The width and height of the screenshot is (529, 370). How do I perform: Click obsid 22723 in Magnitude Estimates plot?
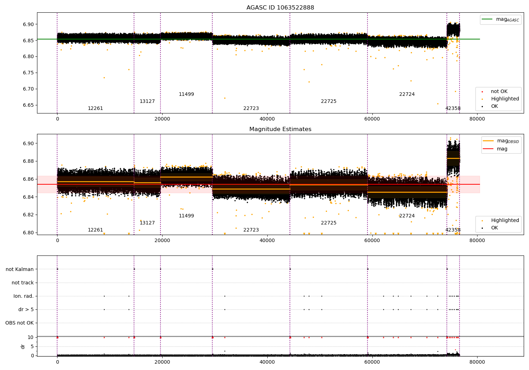[x=251, y=230]
